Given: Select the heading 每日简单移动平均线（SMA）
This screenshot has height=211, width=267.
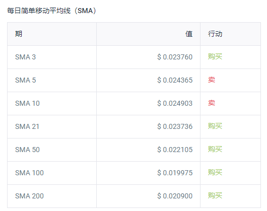Looking at the screenshot, I should [x=51, y=11].
